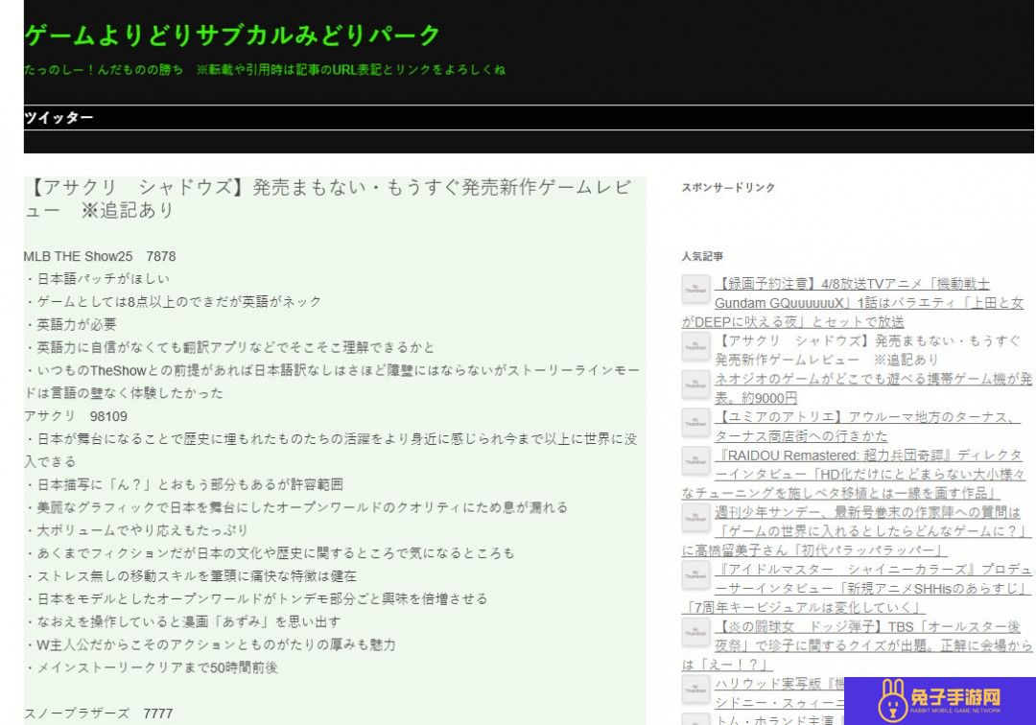Click the line starting 美麗なグラフィックで
The height and width of the screenshot is (725, 1036).
click(296, 507)
